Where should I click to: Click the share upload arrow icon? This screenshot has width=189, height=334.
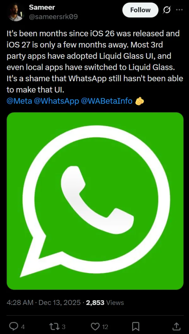tap(177, 325)
